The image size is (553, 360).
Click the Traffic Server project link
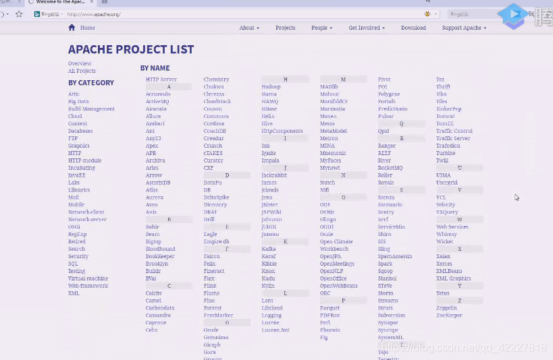[453, 138]
